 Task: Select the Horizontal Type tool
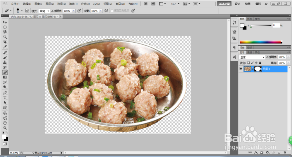(5, 97)
